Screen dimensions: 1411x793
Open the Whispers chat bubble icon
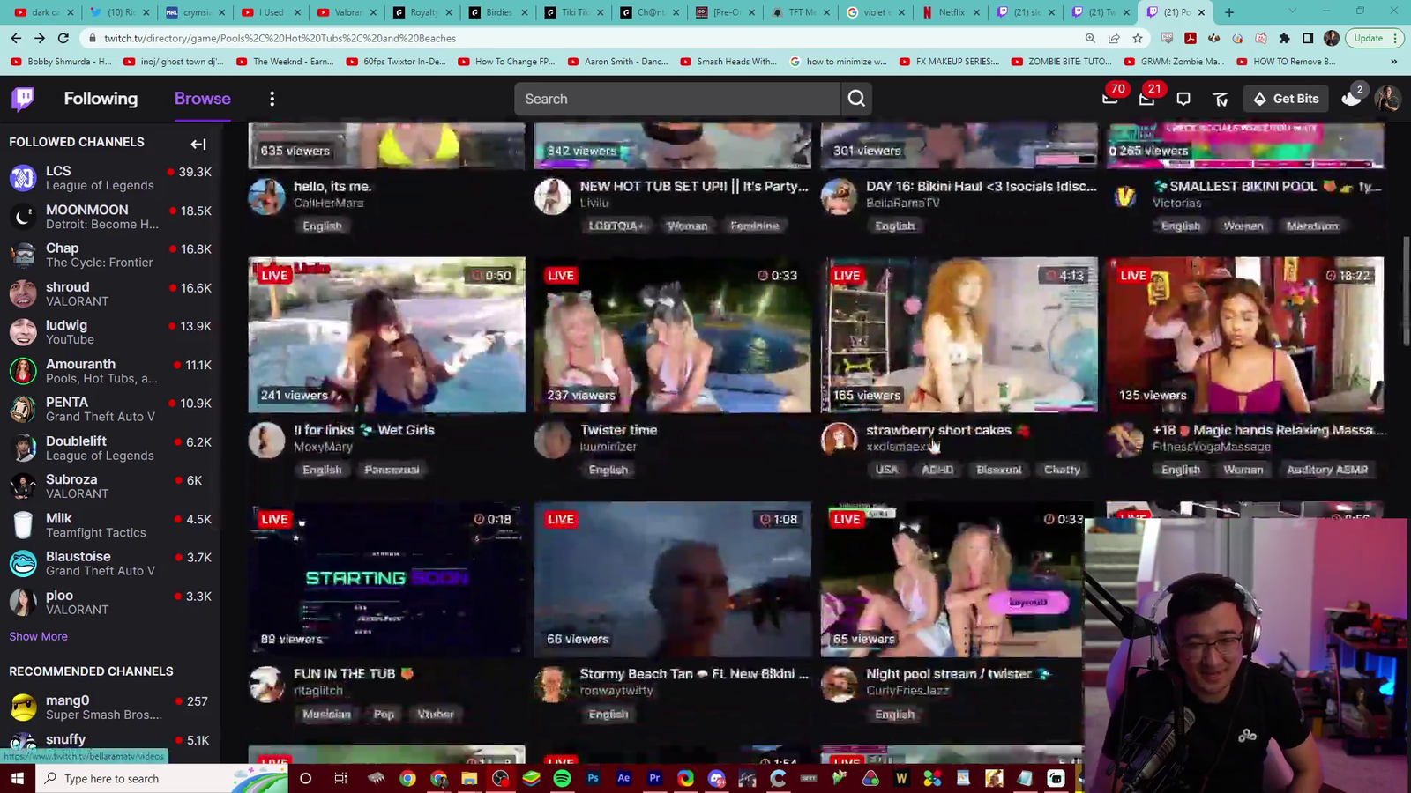1183,99
